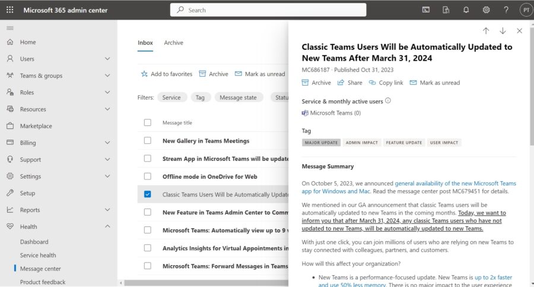Mark as unread in list toolbar
This screenshot has width=534, height=287.
[260, 74]
